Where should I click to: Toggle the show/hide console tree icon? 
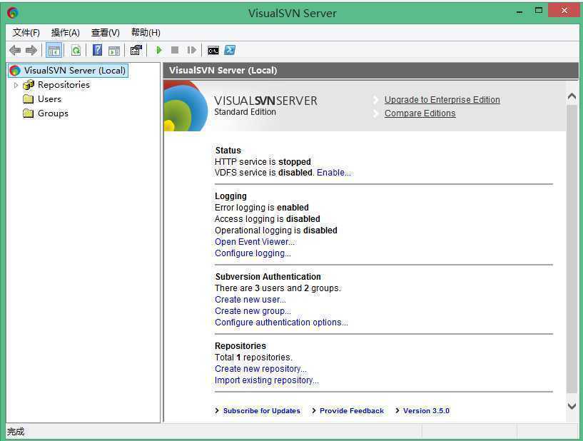click(x=54, y=50)
